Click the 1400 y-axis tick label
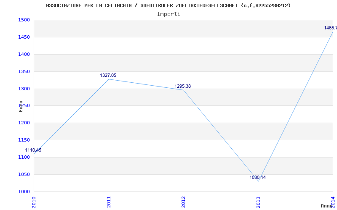 click(x=24, y=54)
